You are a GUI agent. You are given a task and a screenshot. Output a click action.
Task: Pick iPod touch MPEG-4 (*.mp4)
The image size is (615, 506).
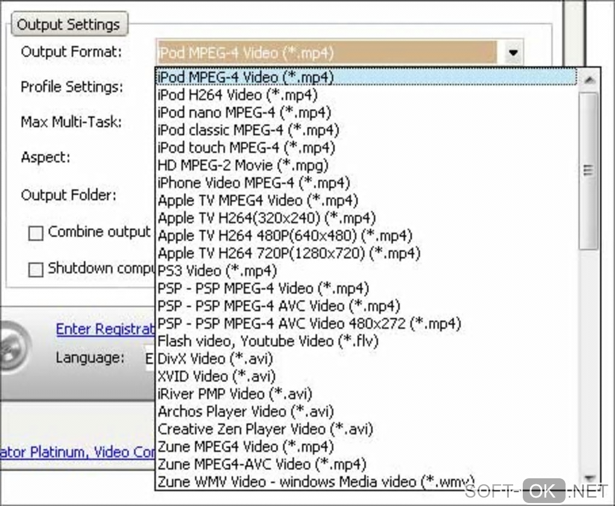click(367, 148)
